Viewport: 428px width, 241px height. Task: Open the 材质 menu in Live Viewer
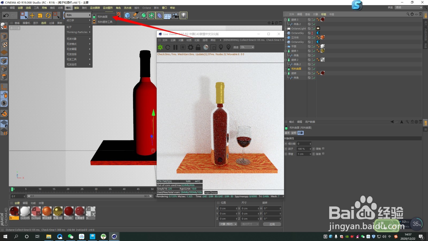(x=189, y=40)
